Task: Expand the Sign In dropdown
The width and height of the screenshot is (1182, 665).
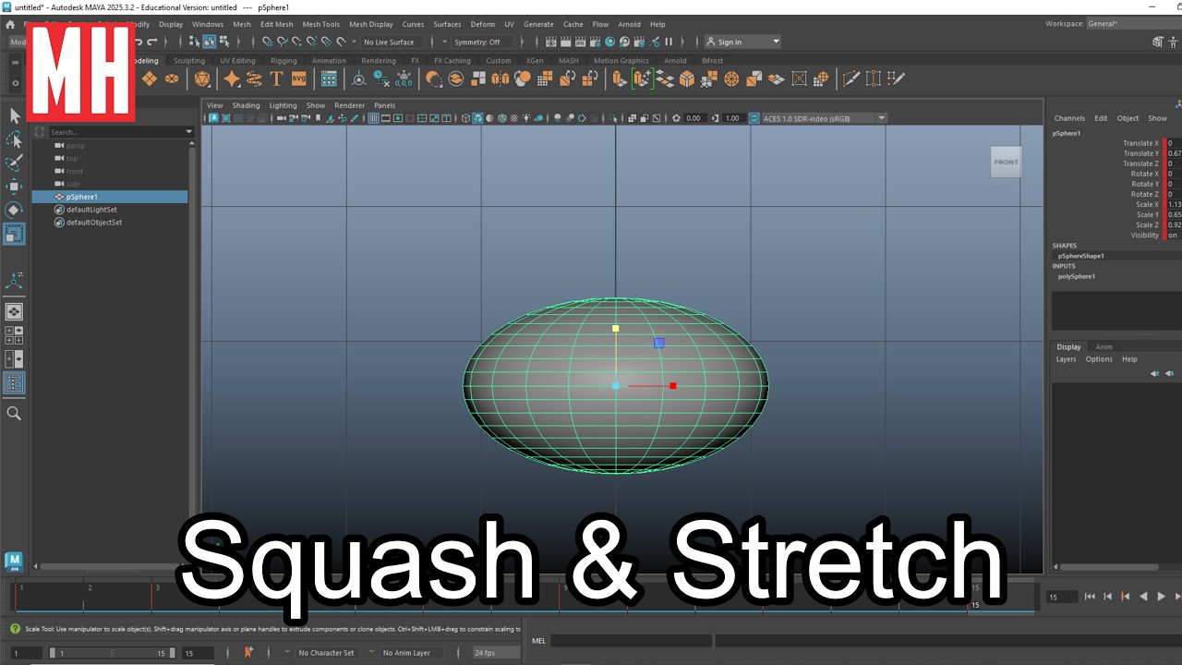Action: [x=742, y=42]
